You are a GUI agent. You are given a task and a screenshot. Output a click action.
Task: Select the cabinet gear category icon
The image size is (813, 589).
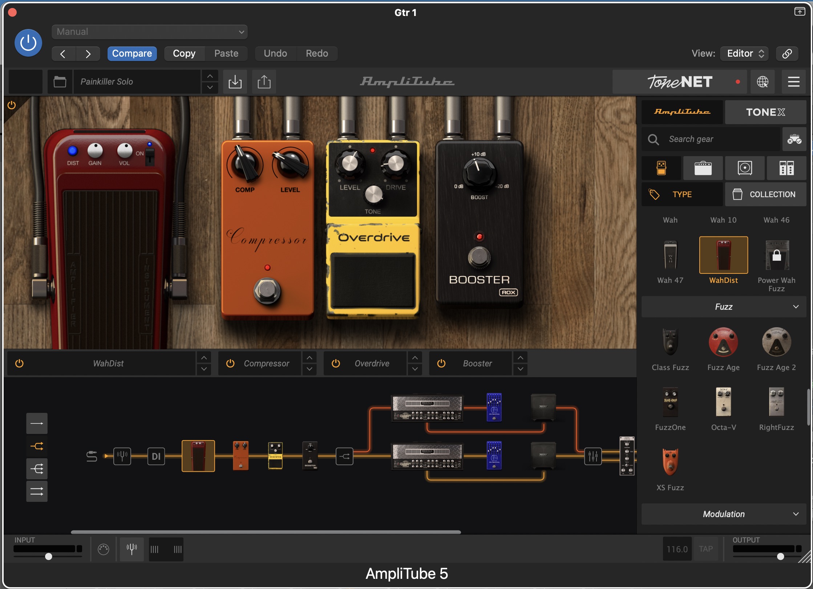click(x=745, y=168)
